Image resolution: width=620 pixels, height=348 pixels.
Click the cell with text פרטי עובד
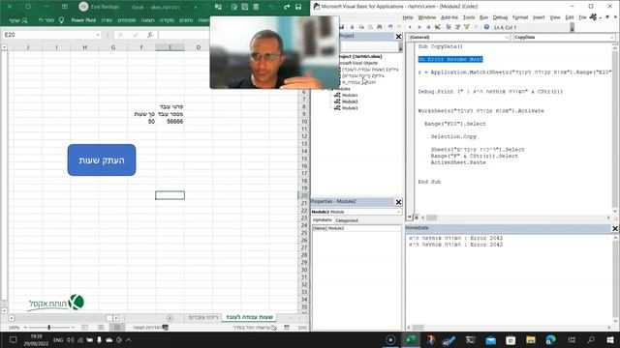click(x=170, y=106)
